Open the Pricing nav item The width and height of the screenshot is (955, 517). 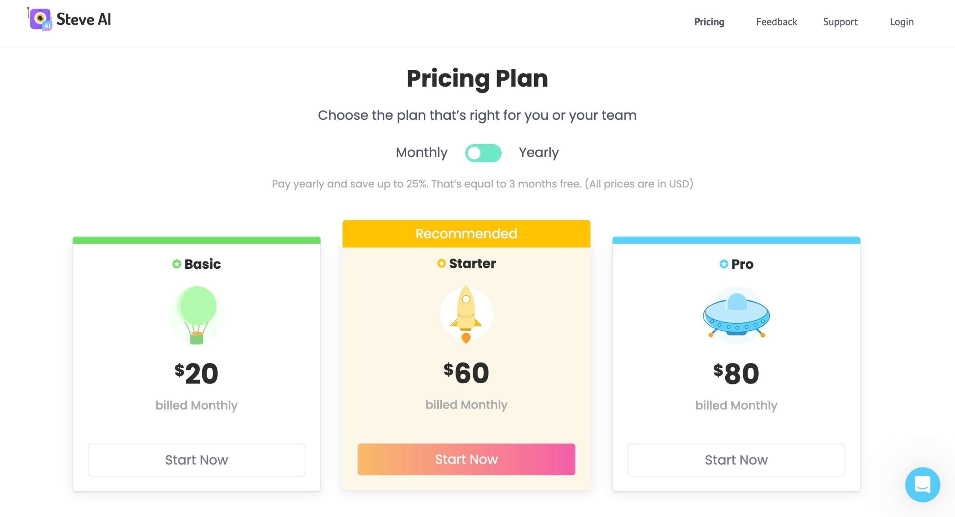tap(709, 22)
